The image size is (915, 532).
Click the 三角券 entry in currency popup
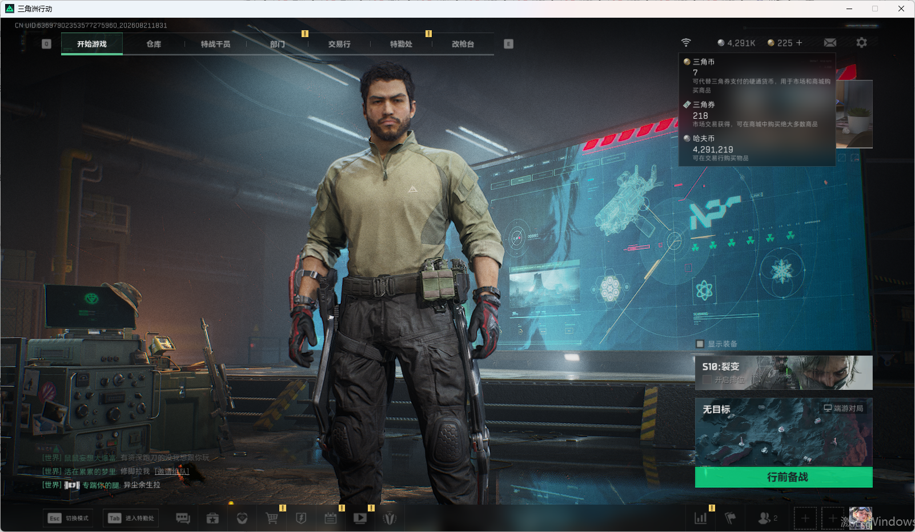tap(757, 114)
